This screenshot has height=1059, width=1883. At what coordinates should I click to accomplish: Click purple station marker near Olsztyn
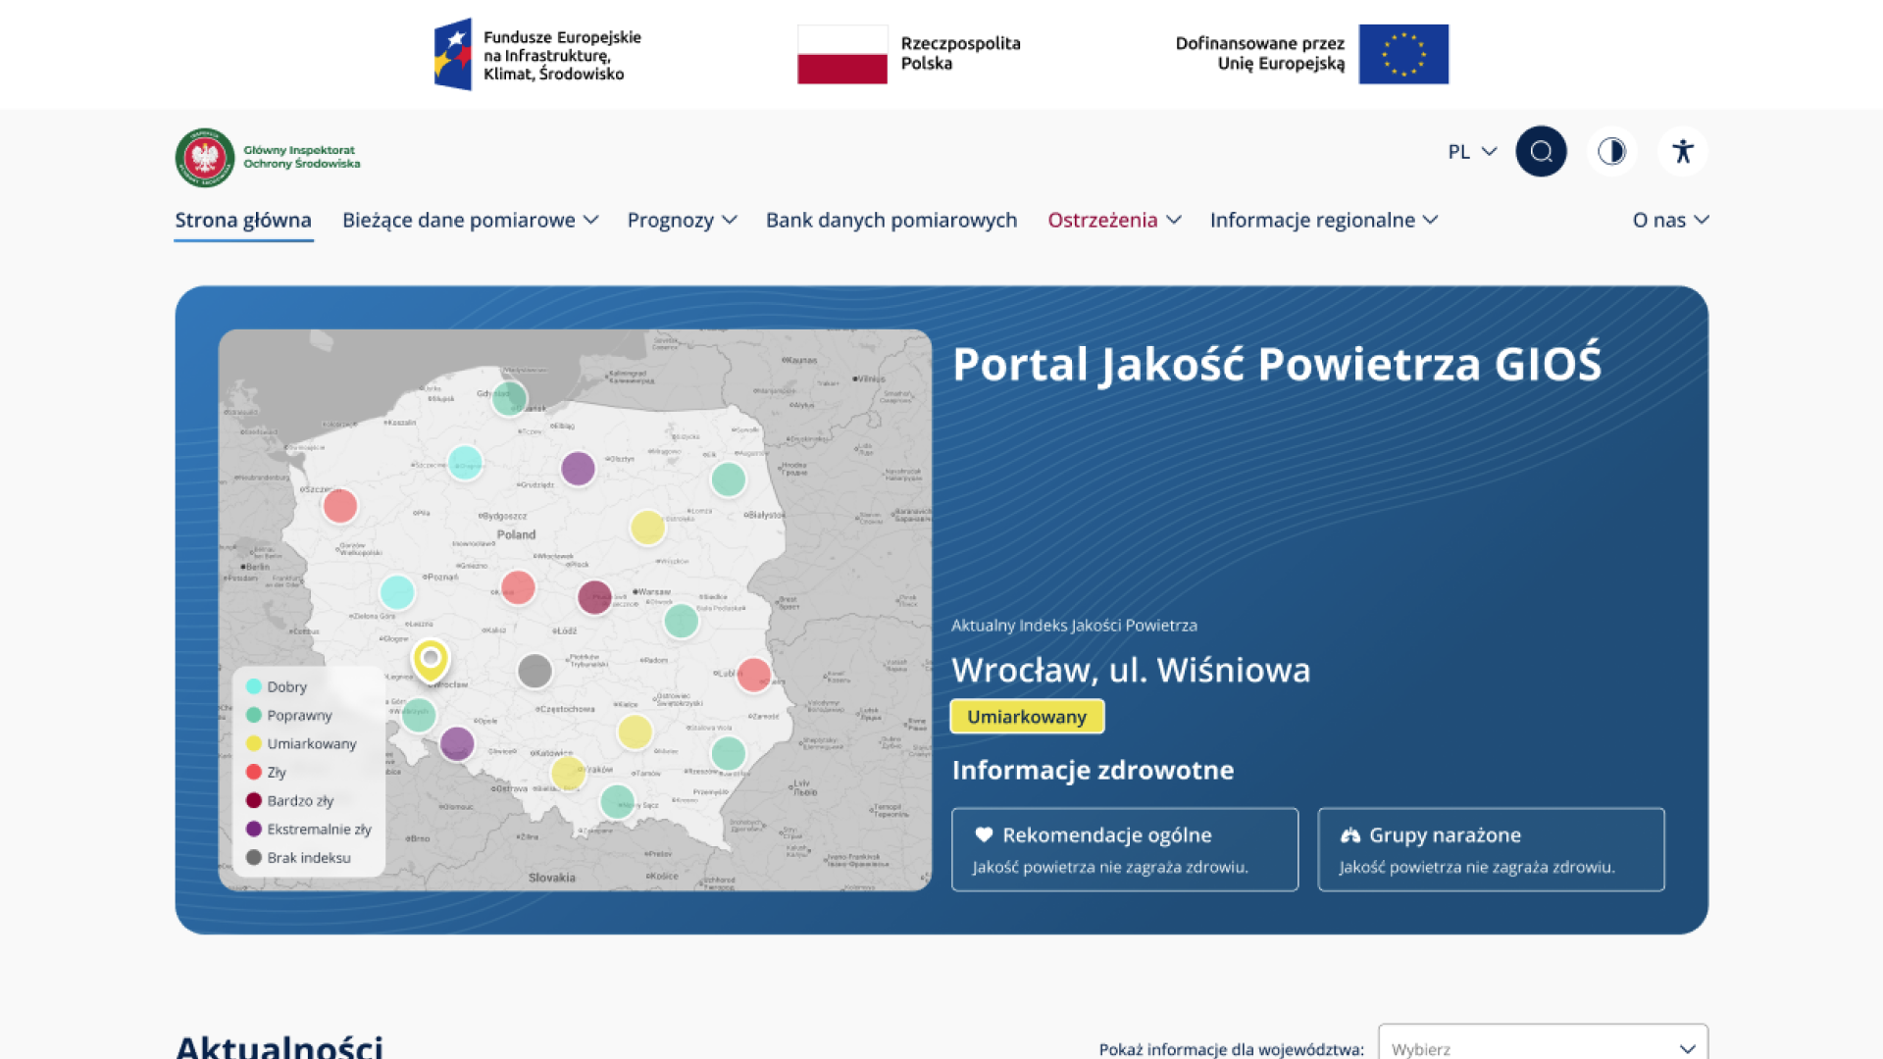[x=578, y=469]
